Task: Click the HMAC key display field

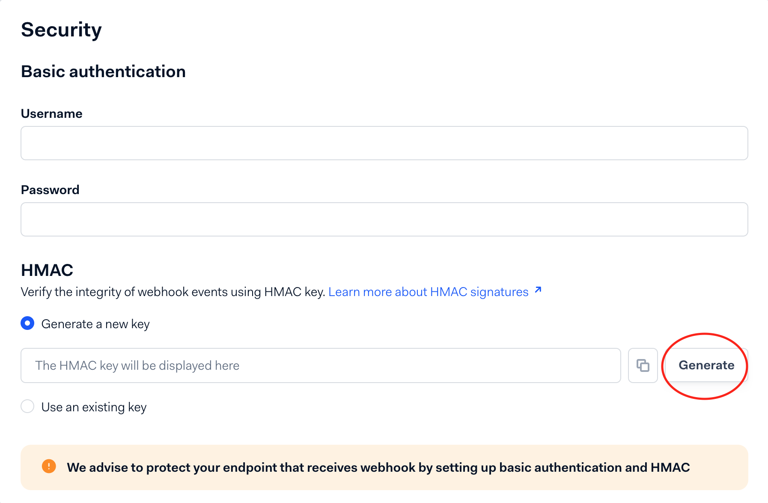Action: [321, 365]
